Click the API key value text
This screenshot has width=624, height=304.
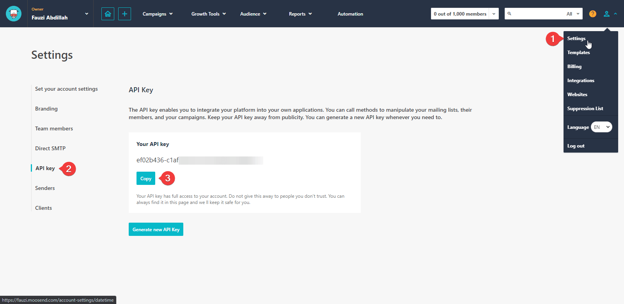pos(200,160)
